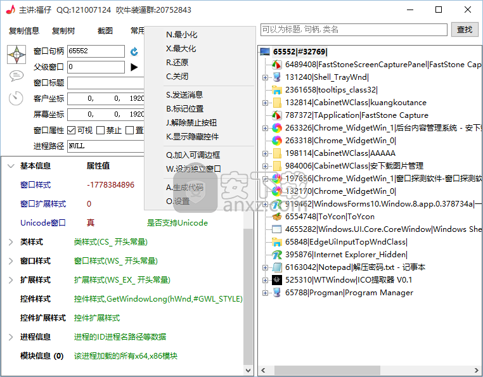The width and height of the screenshot is (483, 377).
Task: Expand the 扩展样式 property group
Action: [11, 280]
